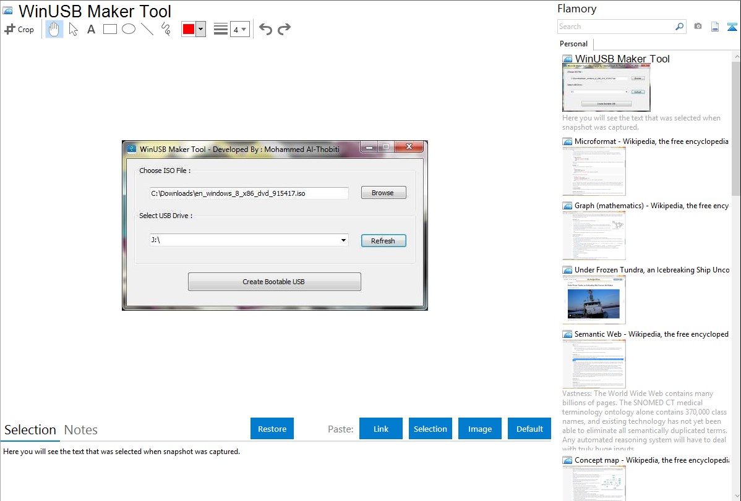
Task: Expand the Select USB Drive combo box
Action: pos(343,240)
